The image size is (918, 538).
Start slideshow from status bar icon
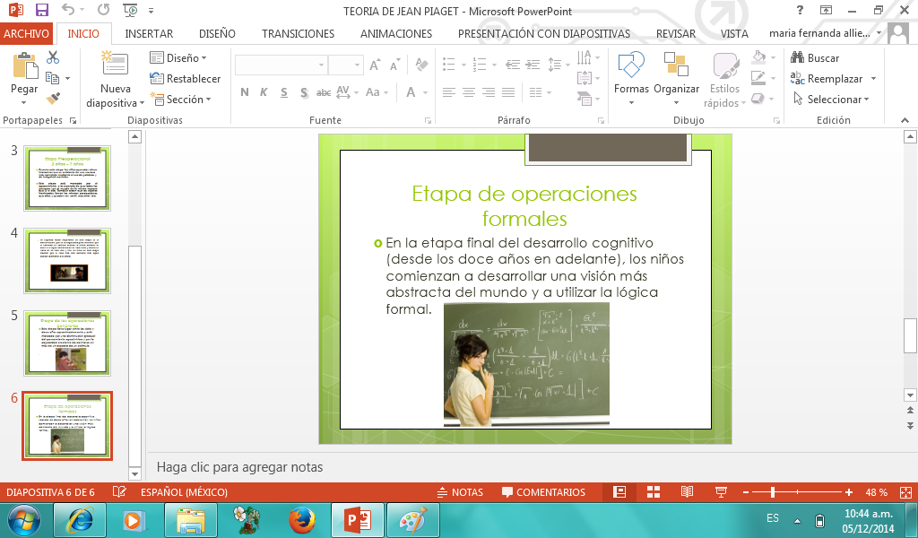(x=720, y=492)
